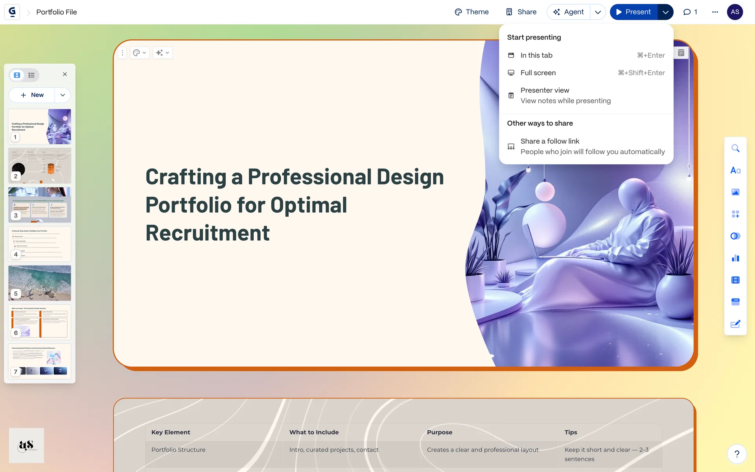
Task: Open text styles panel (Aa icon)
Action: click(735, 170)
